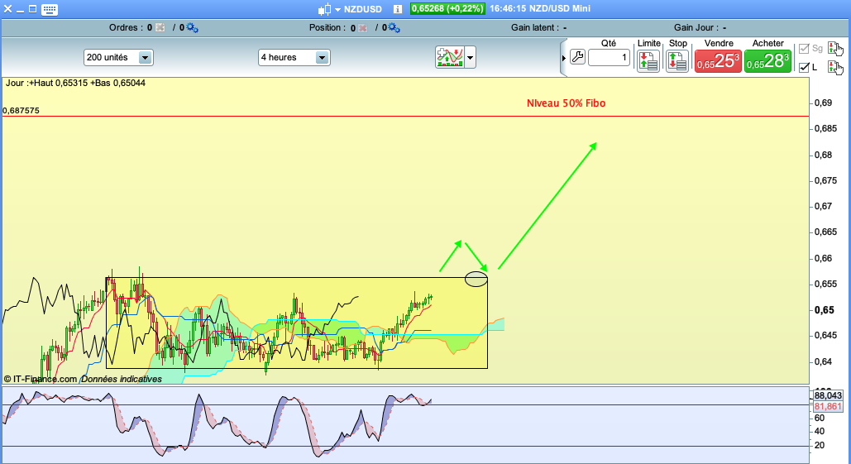The height and width of the screenshot is (464, 851).
Task: Click the Qté quantity input field
Action: click(x=609, y=58)
